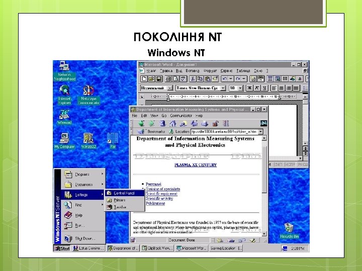This screenshot has width=362, height=271.
Task: Click the Reload icon in Netscape
Action: (162, 123)
